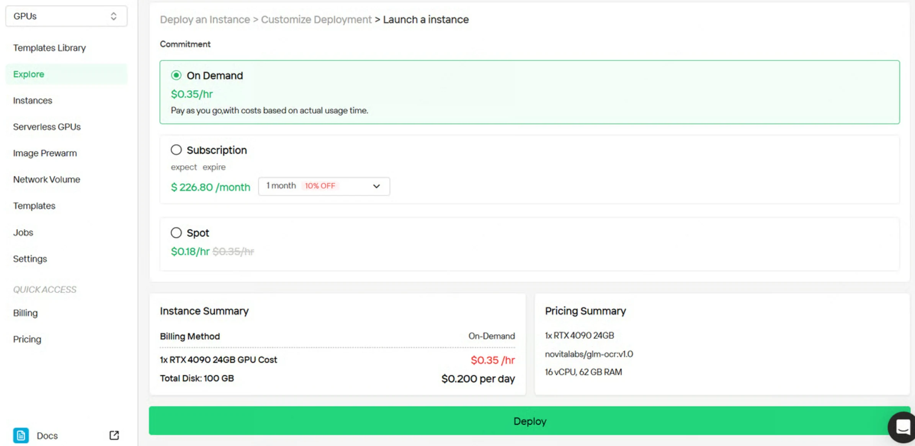The image size is (915, 446).
Task: Click the strikethrough $0.35/hr Spot price
Action: click(233, 251)
